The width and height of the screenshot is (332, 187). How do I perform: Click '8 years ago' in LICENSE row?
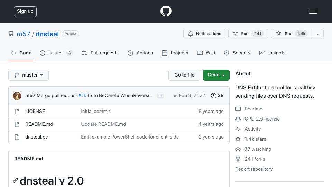(211, 111)
